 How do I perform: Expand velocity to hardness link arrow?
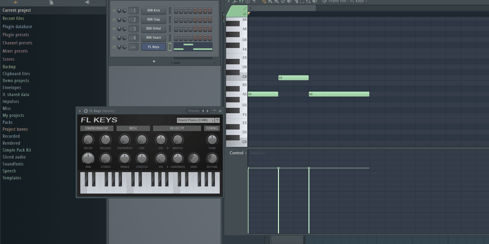click(168, 167)
